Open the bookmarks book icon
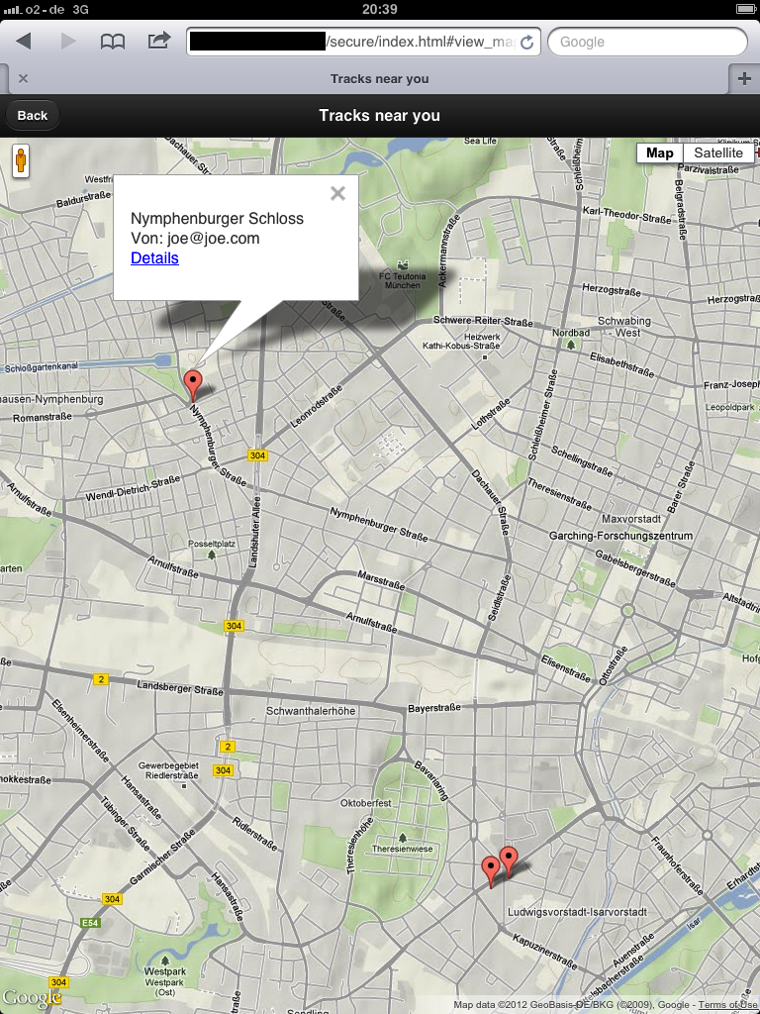Viewport: 760px width, 1014px height. point(113,42)
